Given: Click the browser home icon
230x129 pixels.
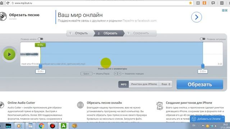Looking at the screenshot, I should point(1,3).
